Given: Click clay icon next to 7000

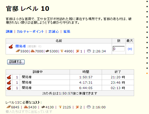Looking at the screenshot, I should (33, 51).
